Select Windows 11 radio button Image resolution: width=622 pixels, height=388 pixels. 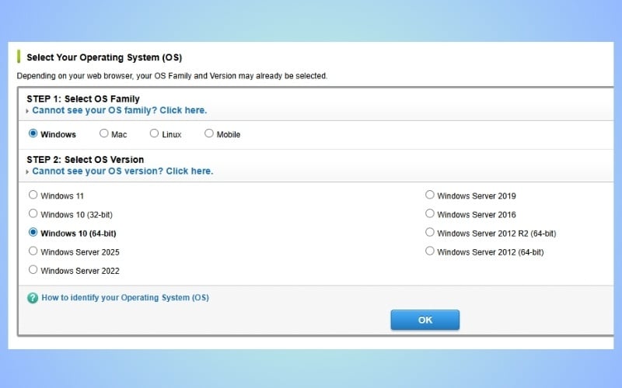click(33, 195)
